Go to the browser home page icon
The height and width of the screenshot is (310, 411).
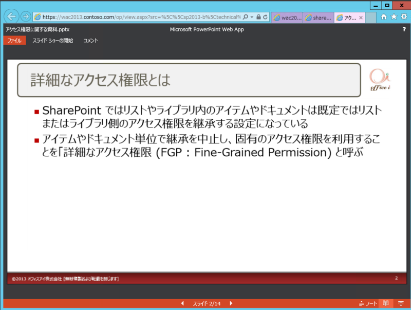[x=384, y=17]
